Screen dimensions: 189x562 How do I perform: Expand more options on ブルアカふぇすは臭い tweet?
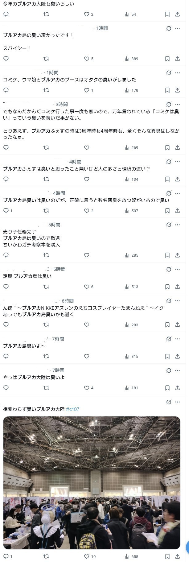coord(177,162)
